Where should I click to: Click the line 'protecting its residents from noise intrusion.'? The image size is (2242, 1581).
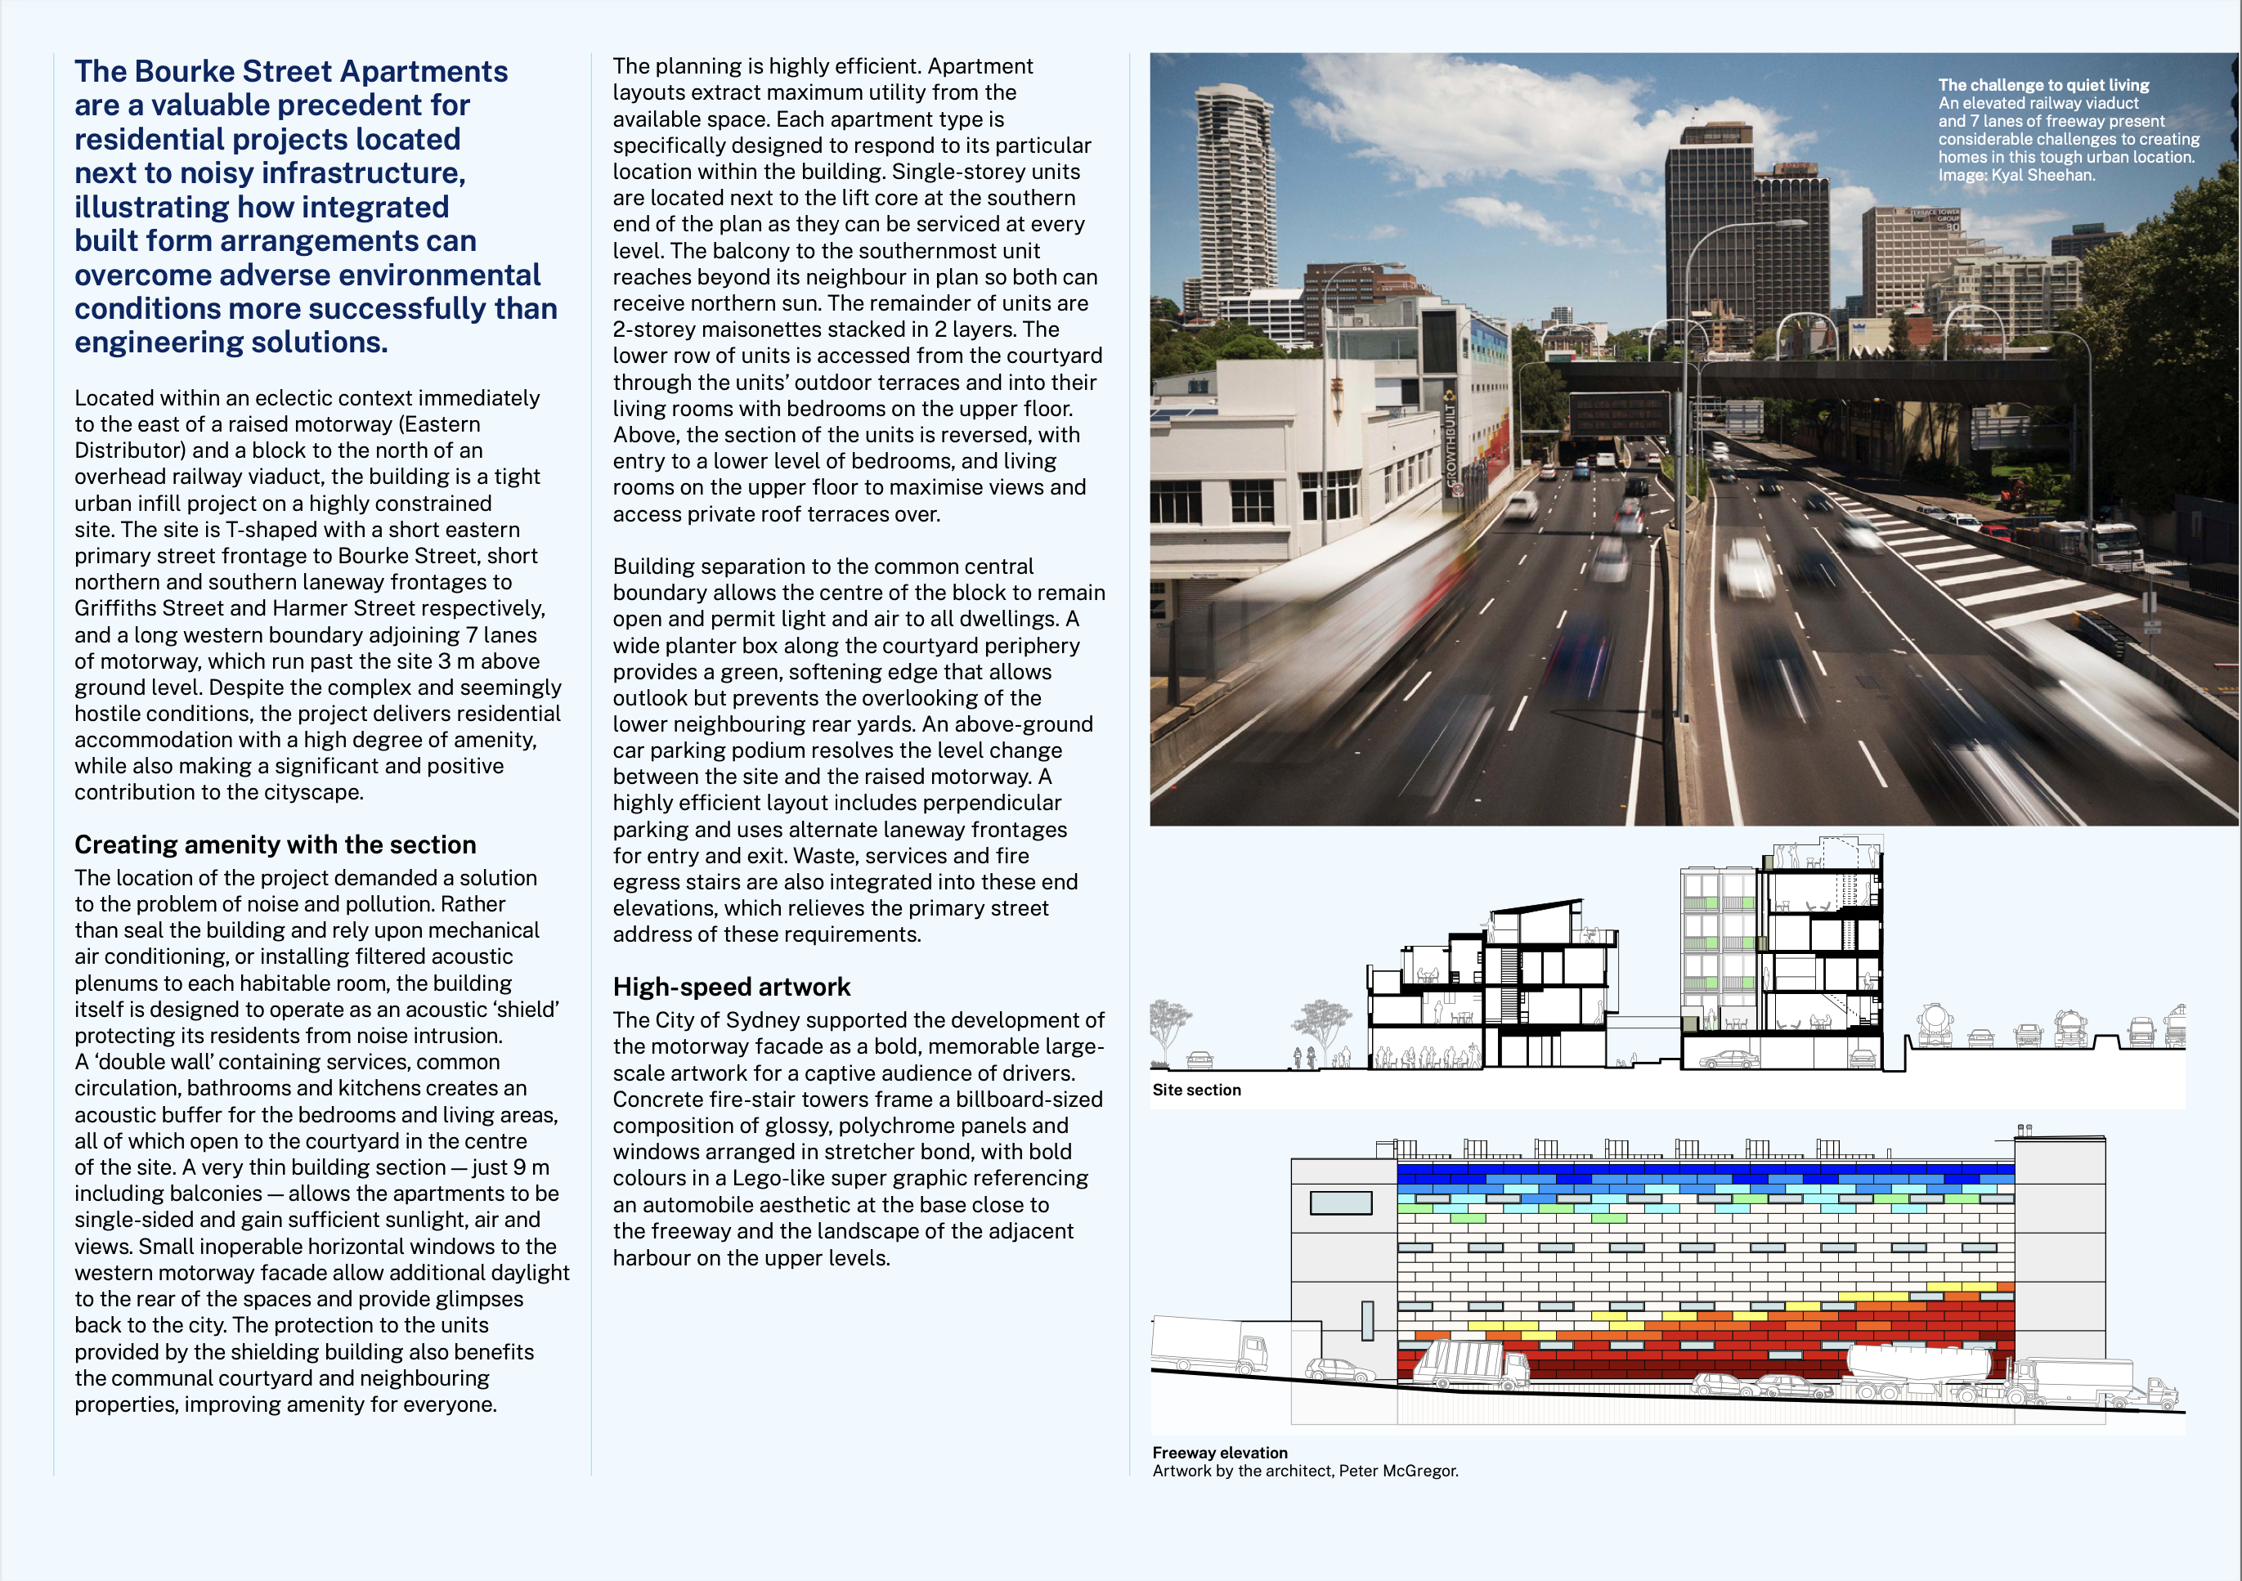click(x=288, y=1036)
